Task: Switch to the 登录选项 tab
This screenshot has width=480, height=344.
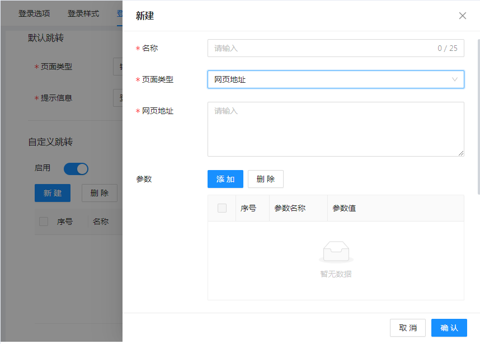Action: pyautogui.click(x=34, y=13)
